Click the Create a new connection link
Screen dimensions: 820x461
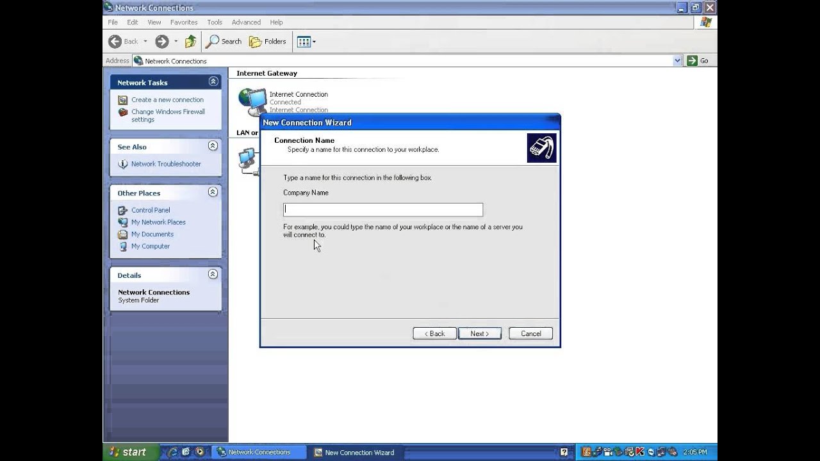[x=167, y=100]
